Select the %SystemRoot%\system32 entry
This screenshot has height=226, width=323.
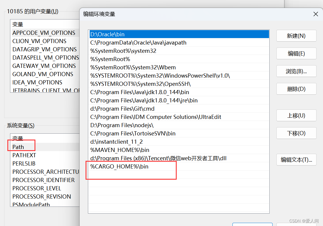(179, 51)
